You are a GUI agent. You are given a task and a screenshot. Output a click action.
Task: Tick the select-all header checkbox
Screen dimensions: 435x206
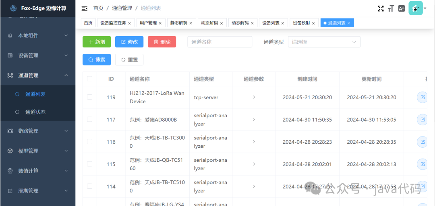pyautogui.click(x=89, y=79)
